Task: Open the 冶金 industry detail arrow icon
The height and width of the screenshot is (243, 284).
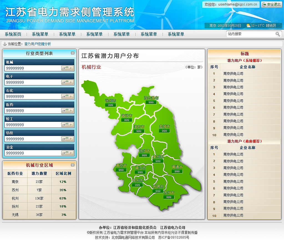Action: coord(67,153)
